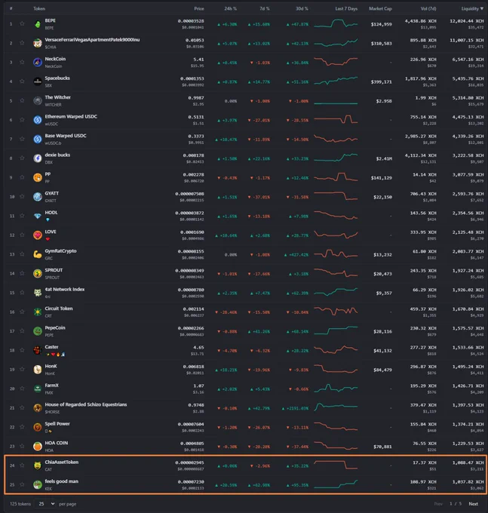Go to the Next page
This screenshot has height=513, width=488.
473,504
